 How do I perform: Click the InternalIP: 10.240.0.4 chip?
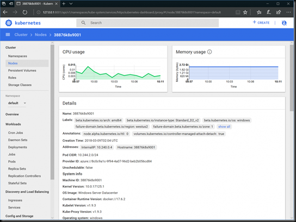[97, 147]
